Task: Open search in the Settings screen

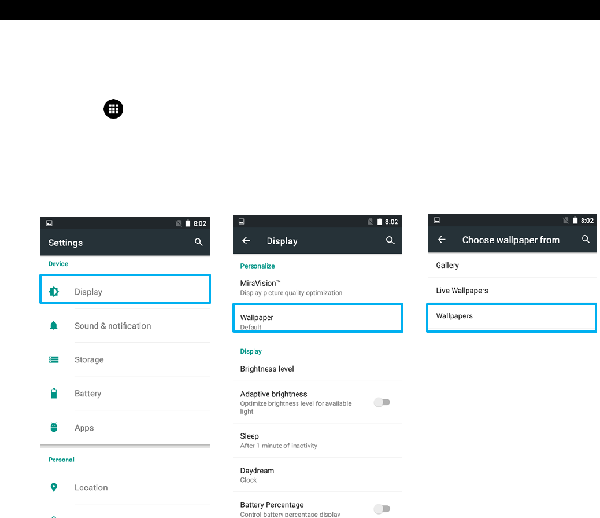Action: tap(198, 242)
